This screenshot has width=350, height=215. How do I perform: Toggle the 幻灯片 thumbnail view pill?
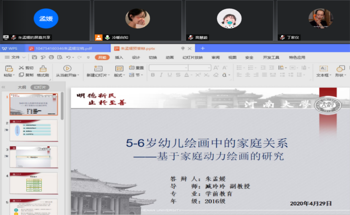pos(40,87)
